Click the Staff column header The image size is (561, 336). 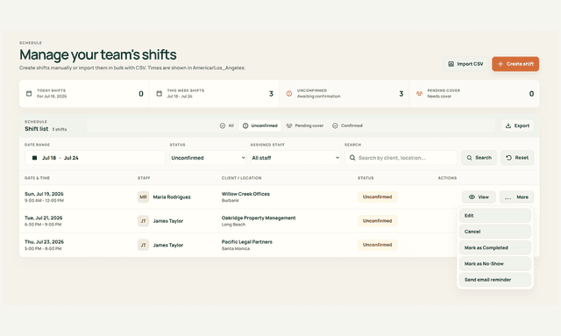(x=144, y=178)
